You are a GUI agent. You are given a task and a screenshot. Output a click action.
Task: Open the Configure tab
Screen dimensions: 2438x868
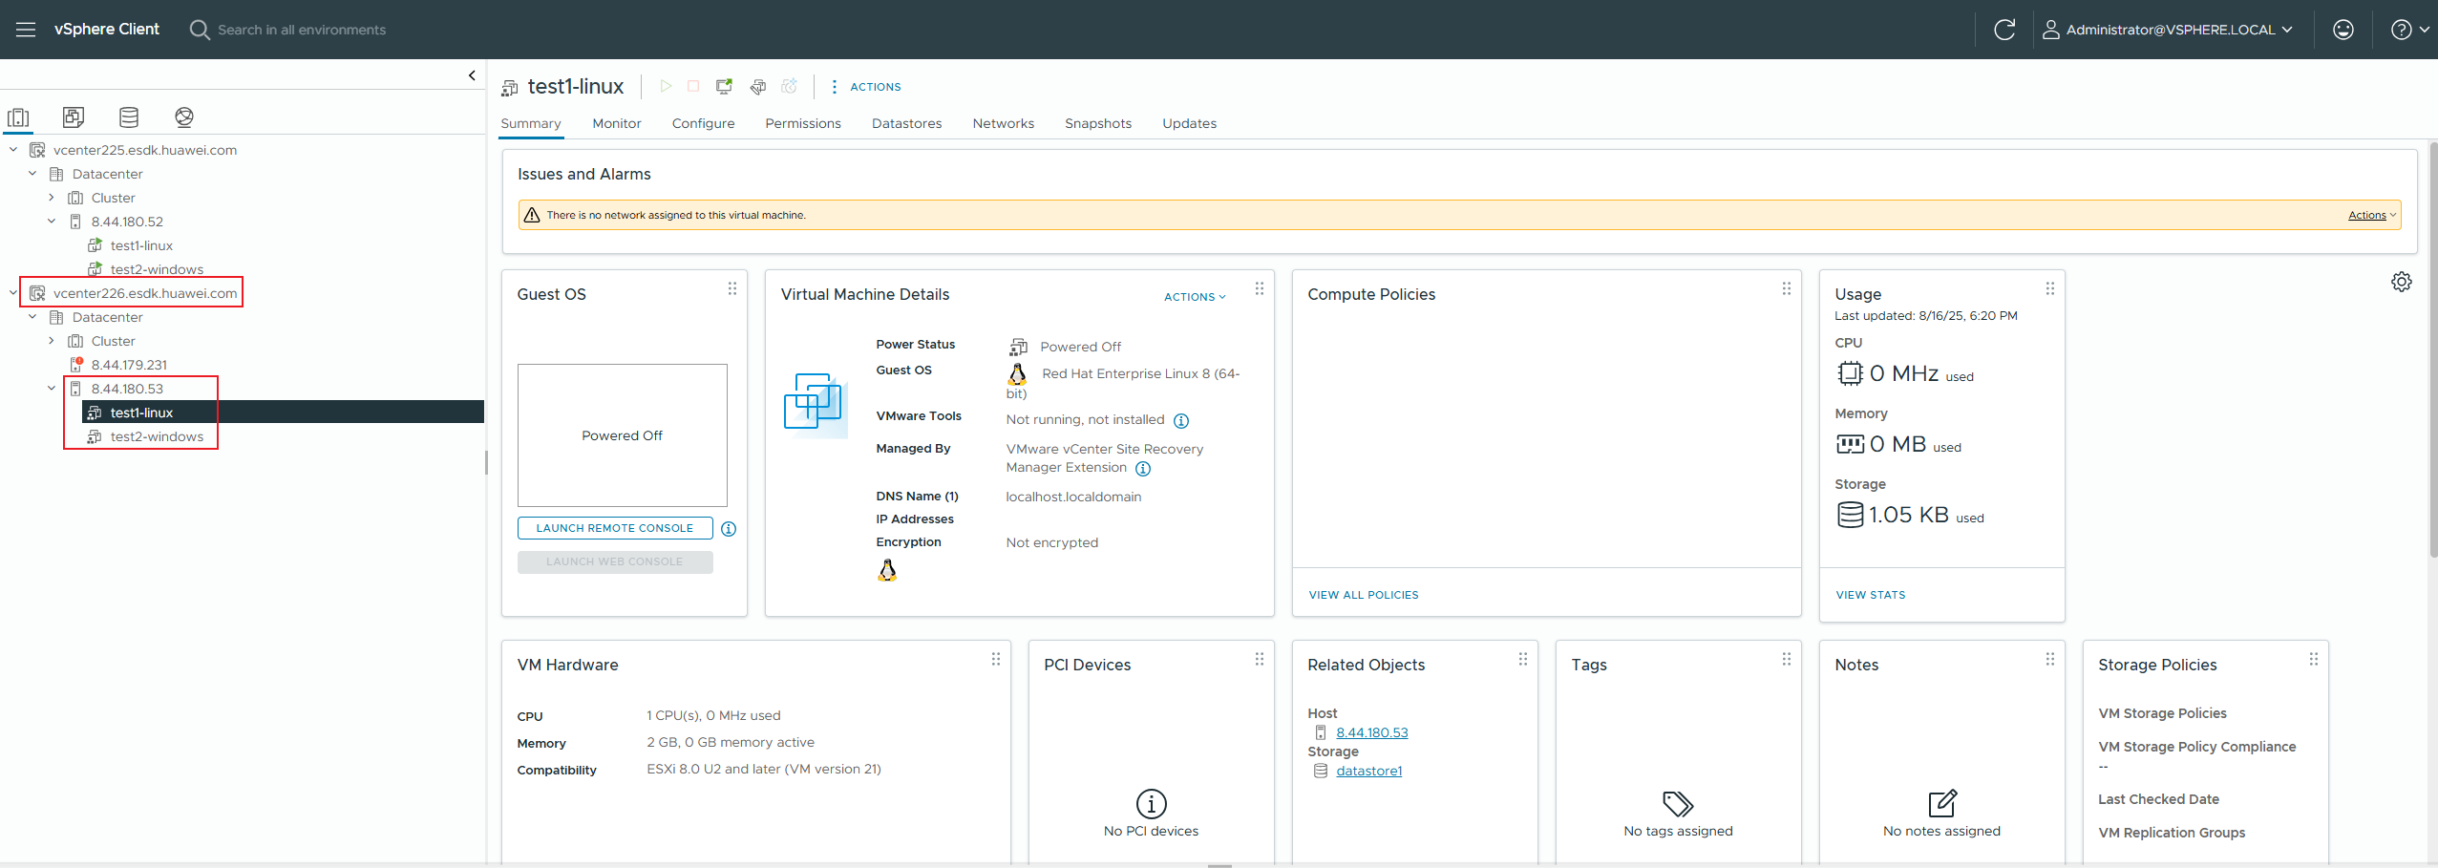click(704, 123)
